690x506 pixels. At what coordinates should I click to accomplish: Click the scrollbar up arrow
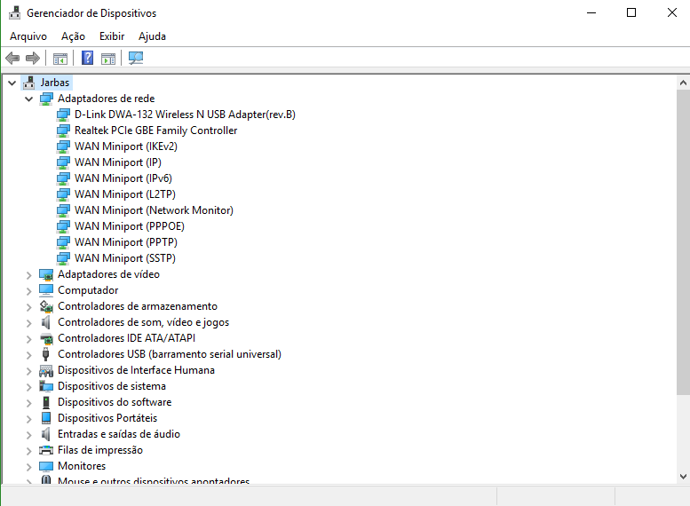pyautogui.click(x=683, y=83)
